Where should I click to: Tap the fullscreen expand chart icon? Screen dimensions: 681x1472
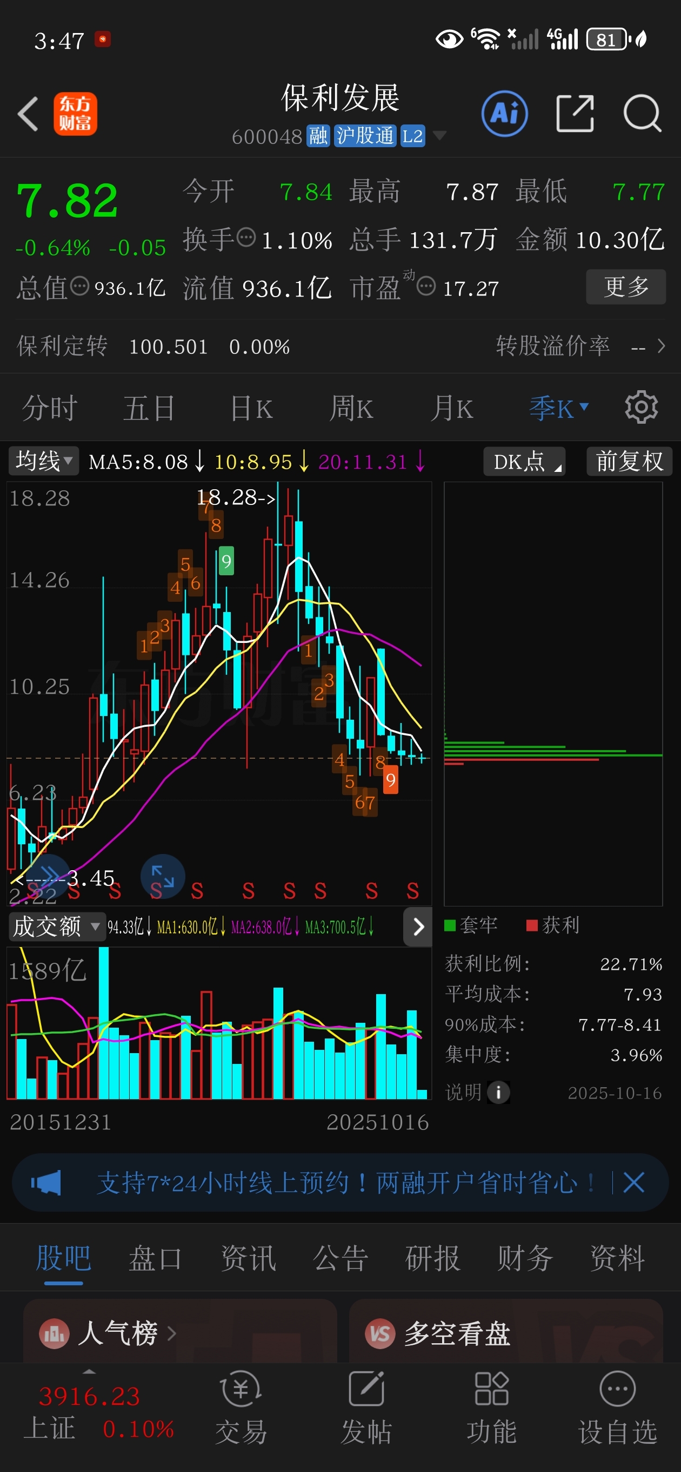[x=163, y=876]
